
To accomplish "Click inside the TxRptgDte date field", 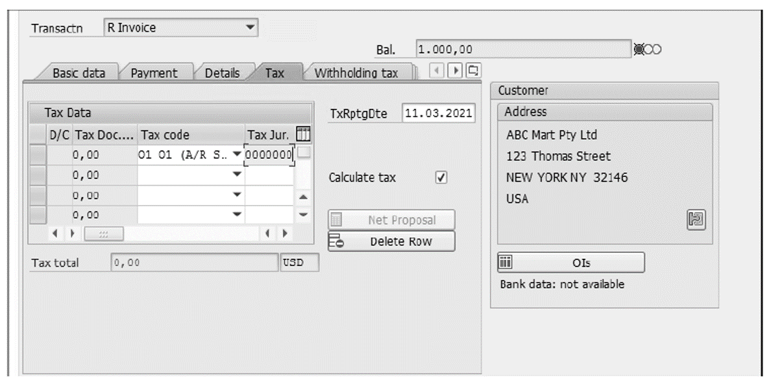I will (438, 114).
